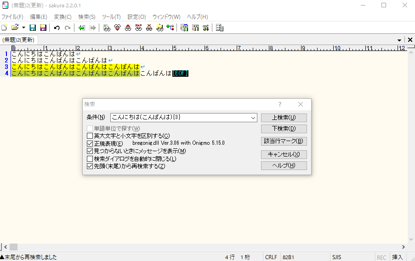Viewport: 415px width, 261px height.
Task: Open the tab list dropdown arrow
Action: 399,40
